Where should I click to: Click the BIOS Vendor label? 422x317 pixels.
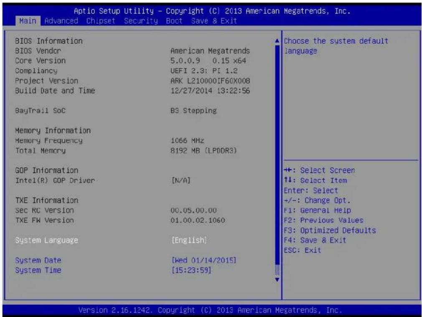pos(38,51)
